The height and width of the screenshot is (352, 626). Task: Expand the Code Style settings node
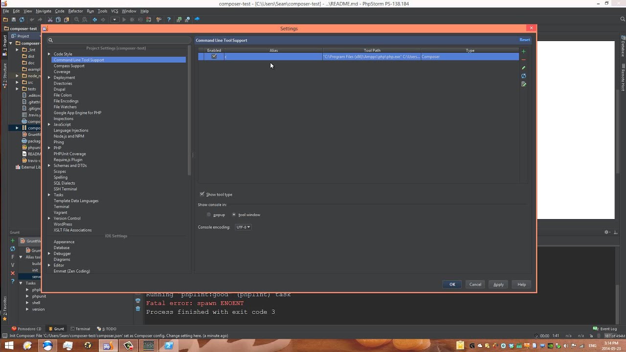click(49, 54)
